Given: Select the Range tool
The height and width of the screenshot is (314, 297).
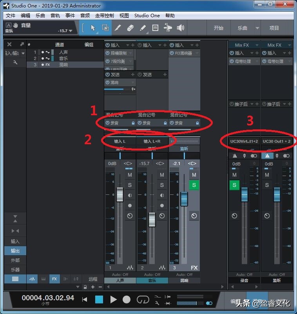Looking at the screenshot, I should [105, 28].
